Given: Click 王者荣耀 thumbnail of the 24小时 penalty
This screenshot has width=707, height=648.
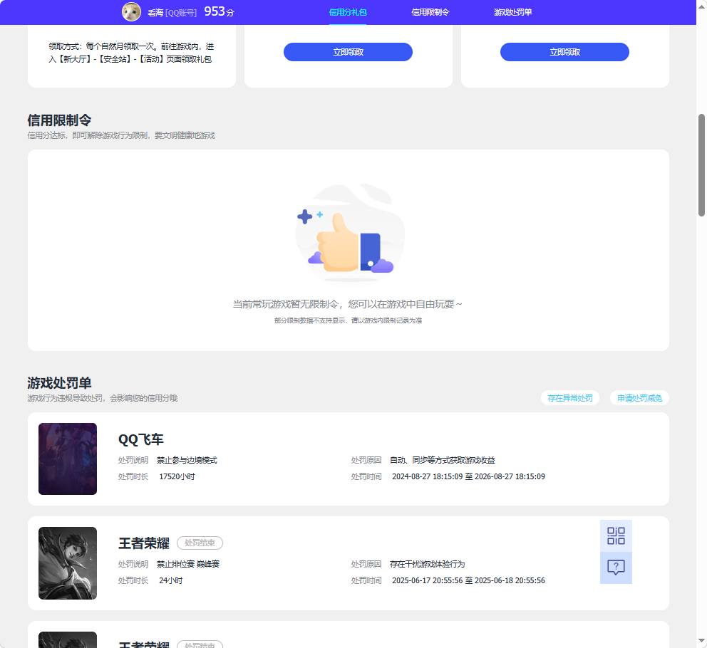Looking at the screenshot, I should click(68, 563).
